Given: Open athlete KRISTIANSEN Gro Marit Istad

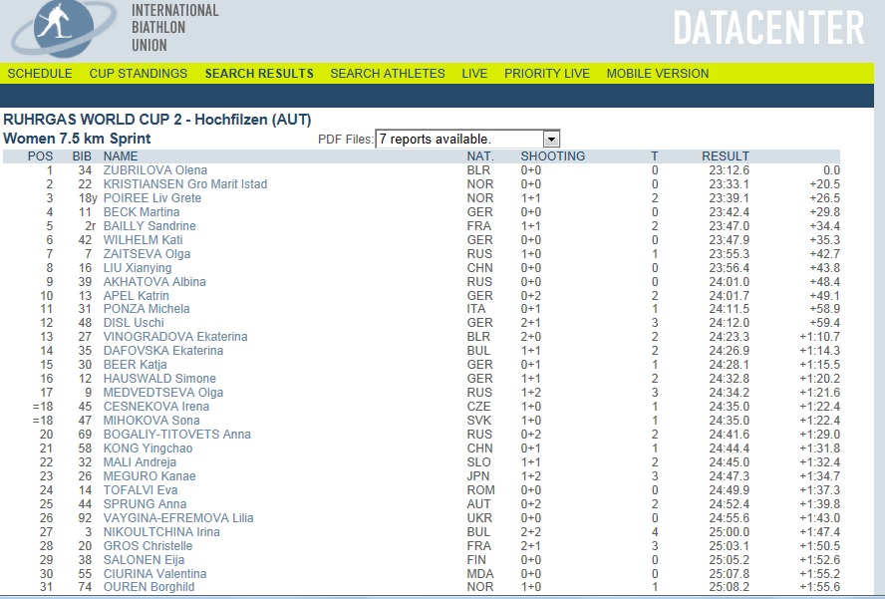Looking at the screenshot, I should (185, 184).
